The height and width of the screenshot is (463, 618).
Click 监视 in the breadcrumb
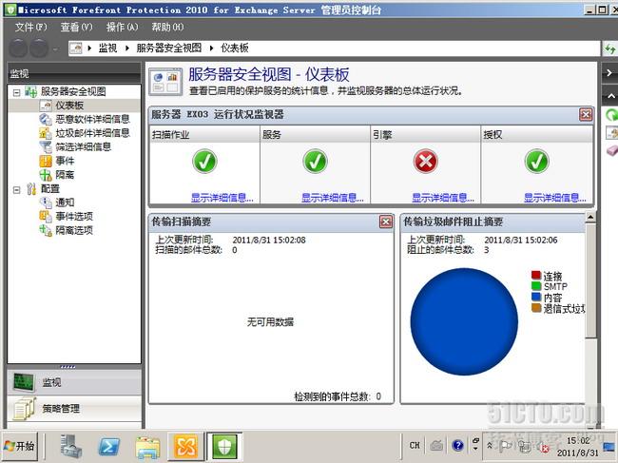coord(107,48)
